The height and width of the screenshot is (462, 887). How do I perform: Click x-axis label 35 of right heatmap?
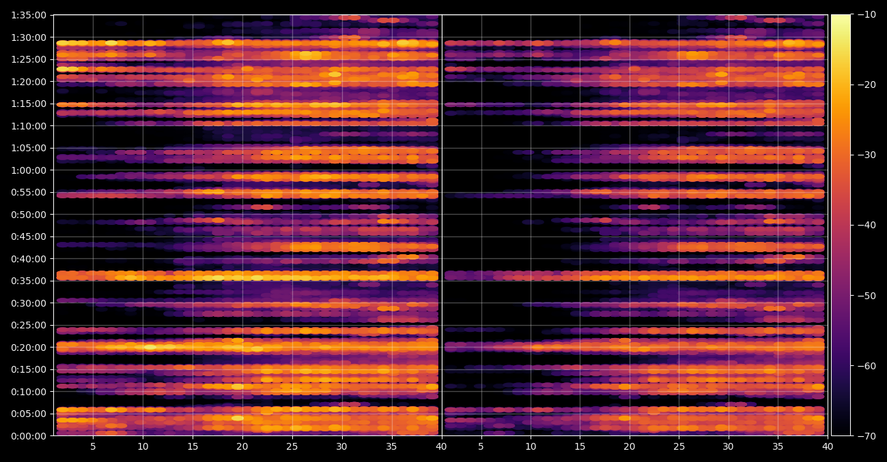[x=778, y=446]
